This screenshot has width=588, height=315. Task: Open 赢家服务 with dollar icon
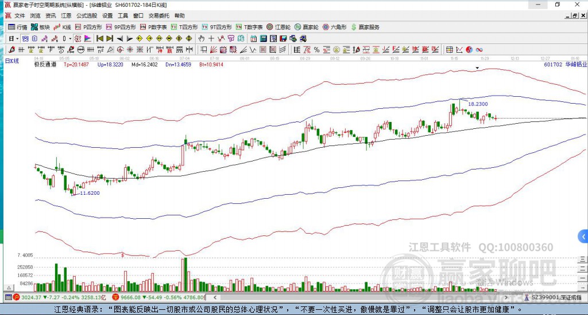pos(365,27)
